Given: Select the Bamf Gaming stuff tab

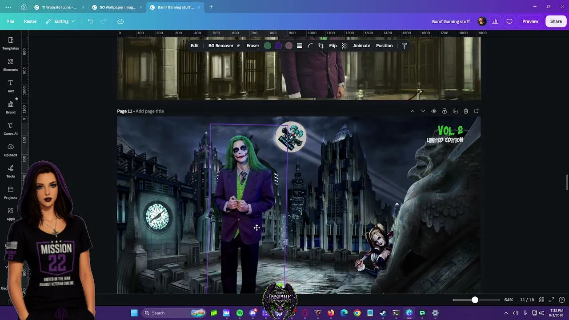Looking at the screenshot, I should tap(175, 7).
